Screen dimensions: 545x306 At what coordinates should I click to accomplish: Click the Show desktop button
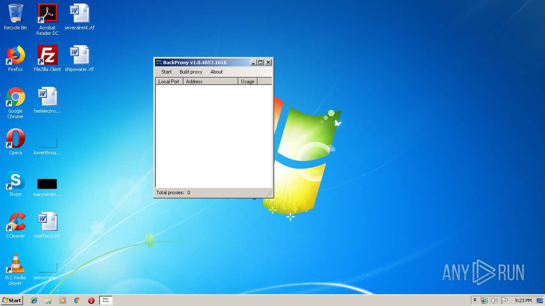[541, 300]
